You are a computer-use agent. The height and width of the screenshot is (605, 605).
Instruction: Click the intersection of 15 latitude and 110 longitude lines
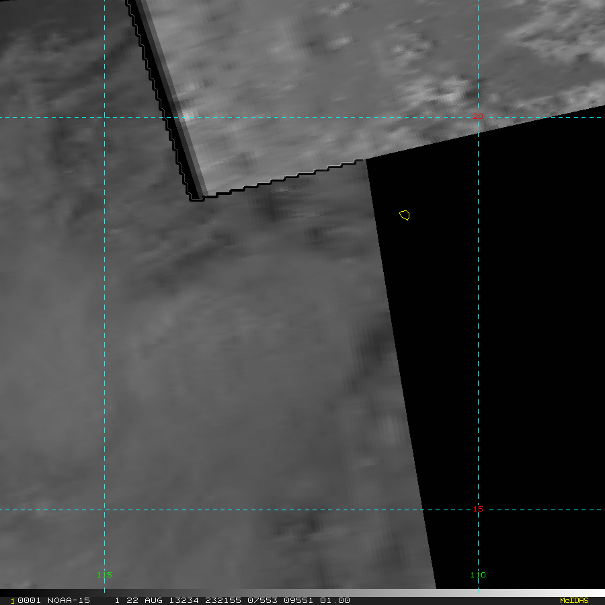pos(478,510)
